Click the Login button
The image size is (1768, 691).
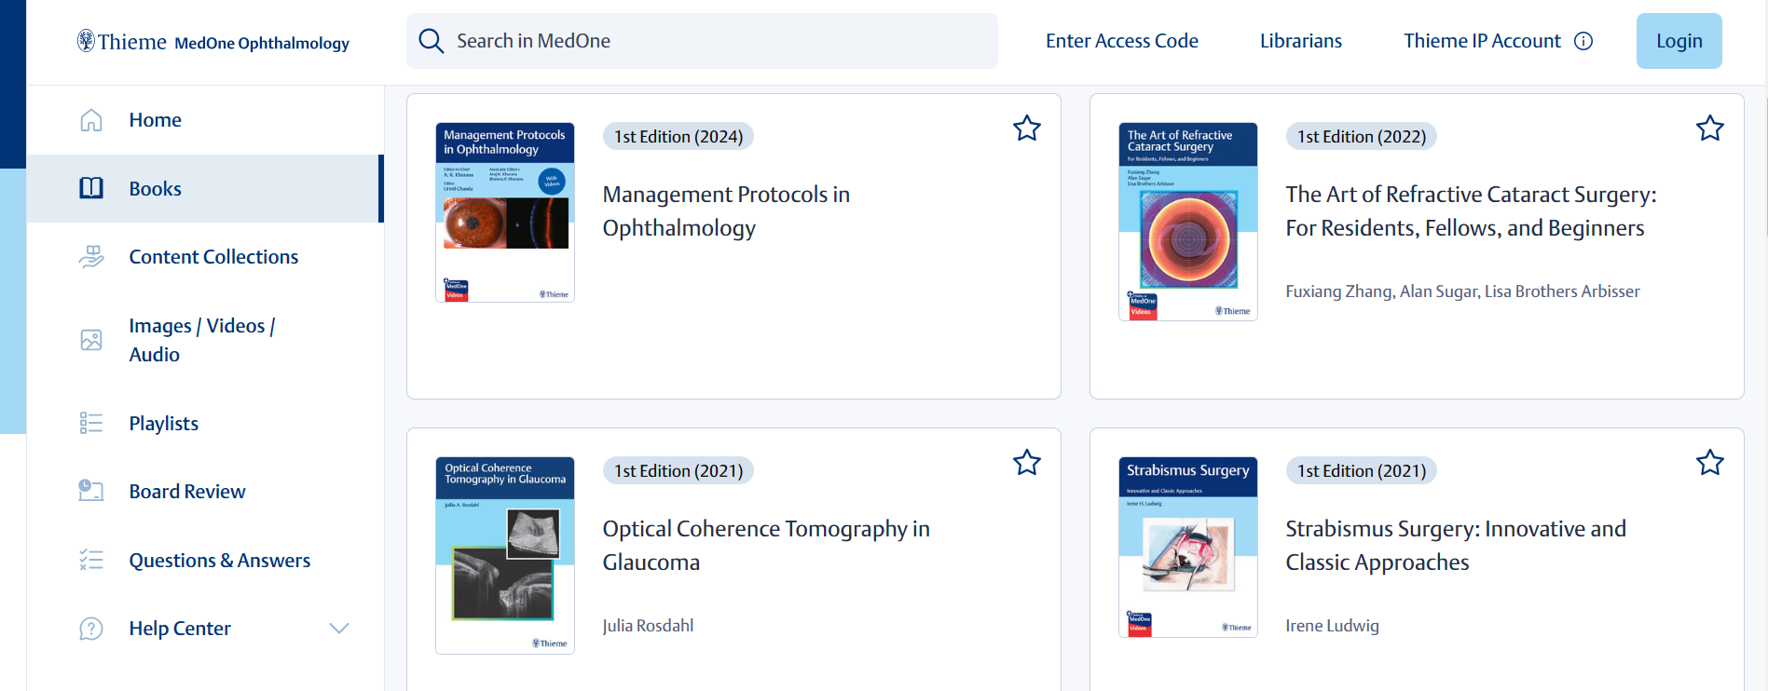[1679, 41]
